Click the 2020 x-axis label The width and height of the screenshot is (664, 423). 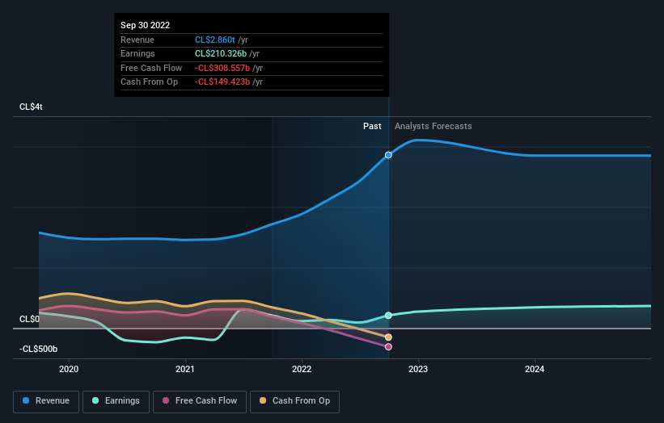point(69,369)
